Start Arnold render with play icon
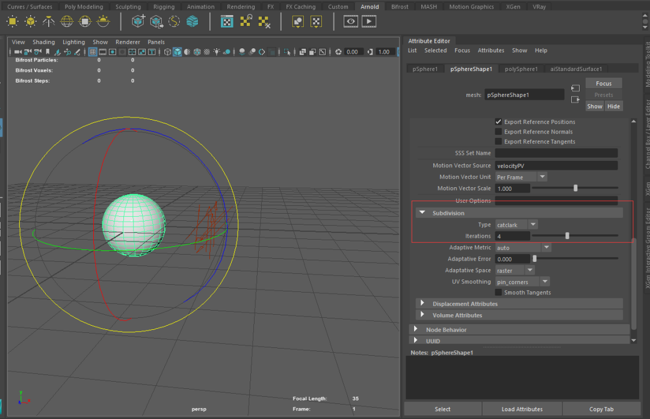The image size is (650, 419). (369, 22)
